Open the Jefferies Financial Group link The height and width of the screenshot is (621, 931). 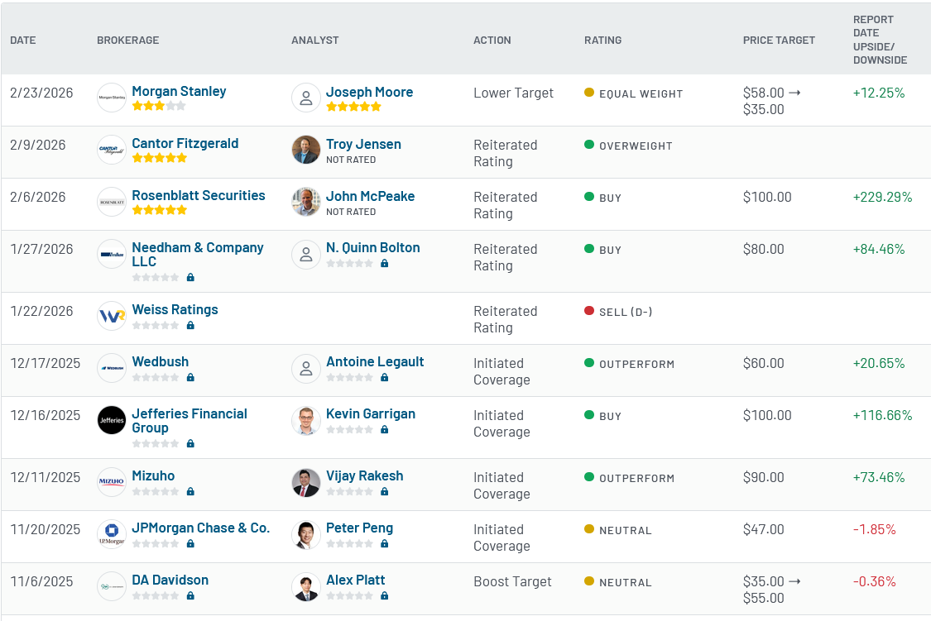coord(190,421)
